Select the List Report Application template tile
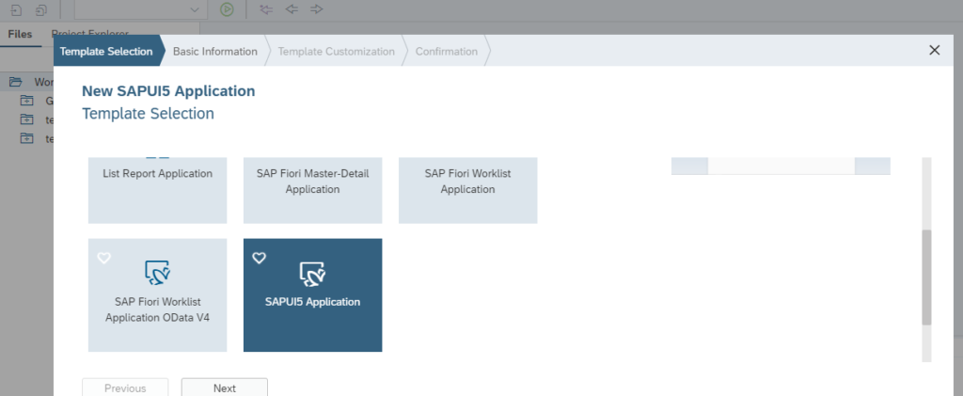This screenshot has height=396, width=963. [x=157, y=190]
